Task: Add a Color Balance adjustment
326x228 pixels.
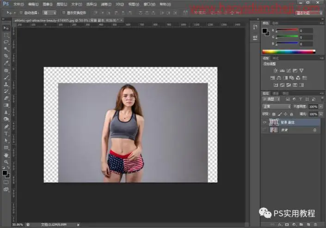Action: [x=279, y=78]
